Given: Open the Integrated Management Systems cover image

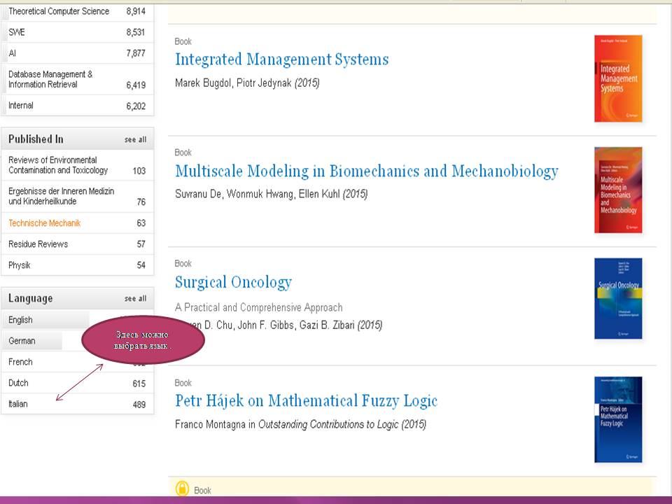Looking at the screenshot, I should coord(617,78).
